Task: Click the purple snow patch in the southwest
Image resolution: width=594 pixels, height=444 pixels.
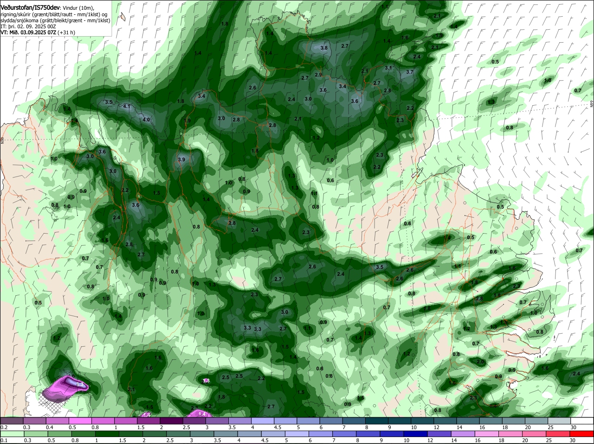Action: (63, 388)
